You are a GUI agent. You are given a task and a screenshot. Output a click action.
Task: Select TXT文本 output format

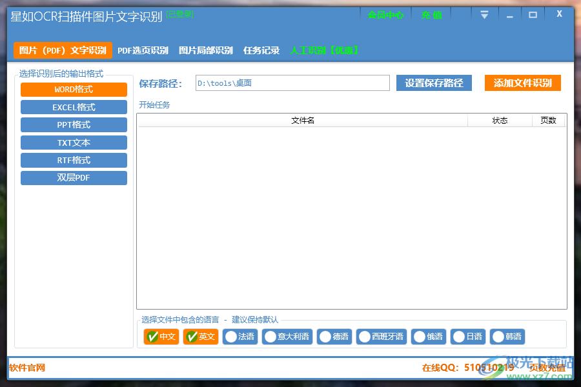(x=74, y=143)
